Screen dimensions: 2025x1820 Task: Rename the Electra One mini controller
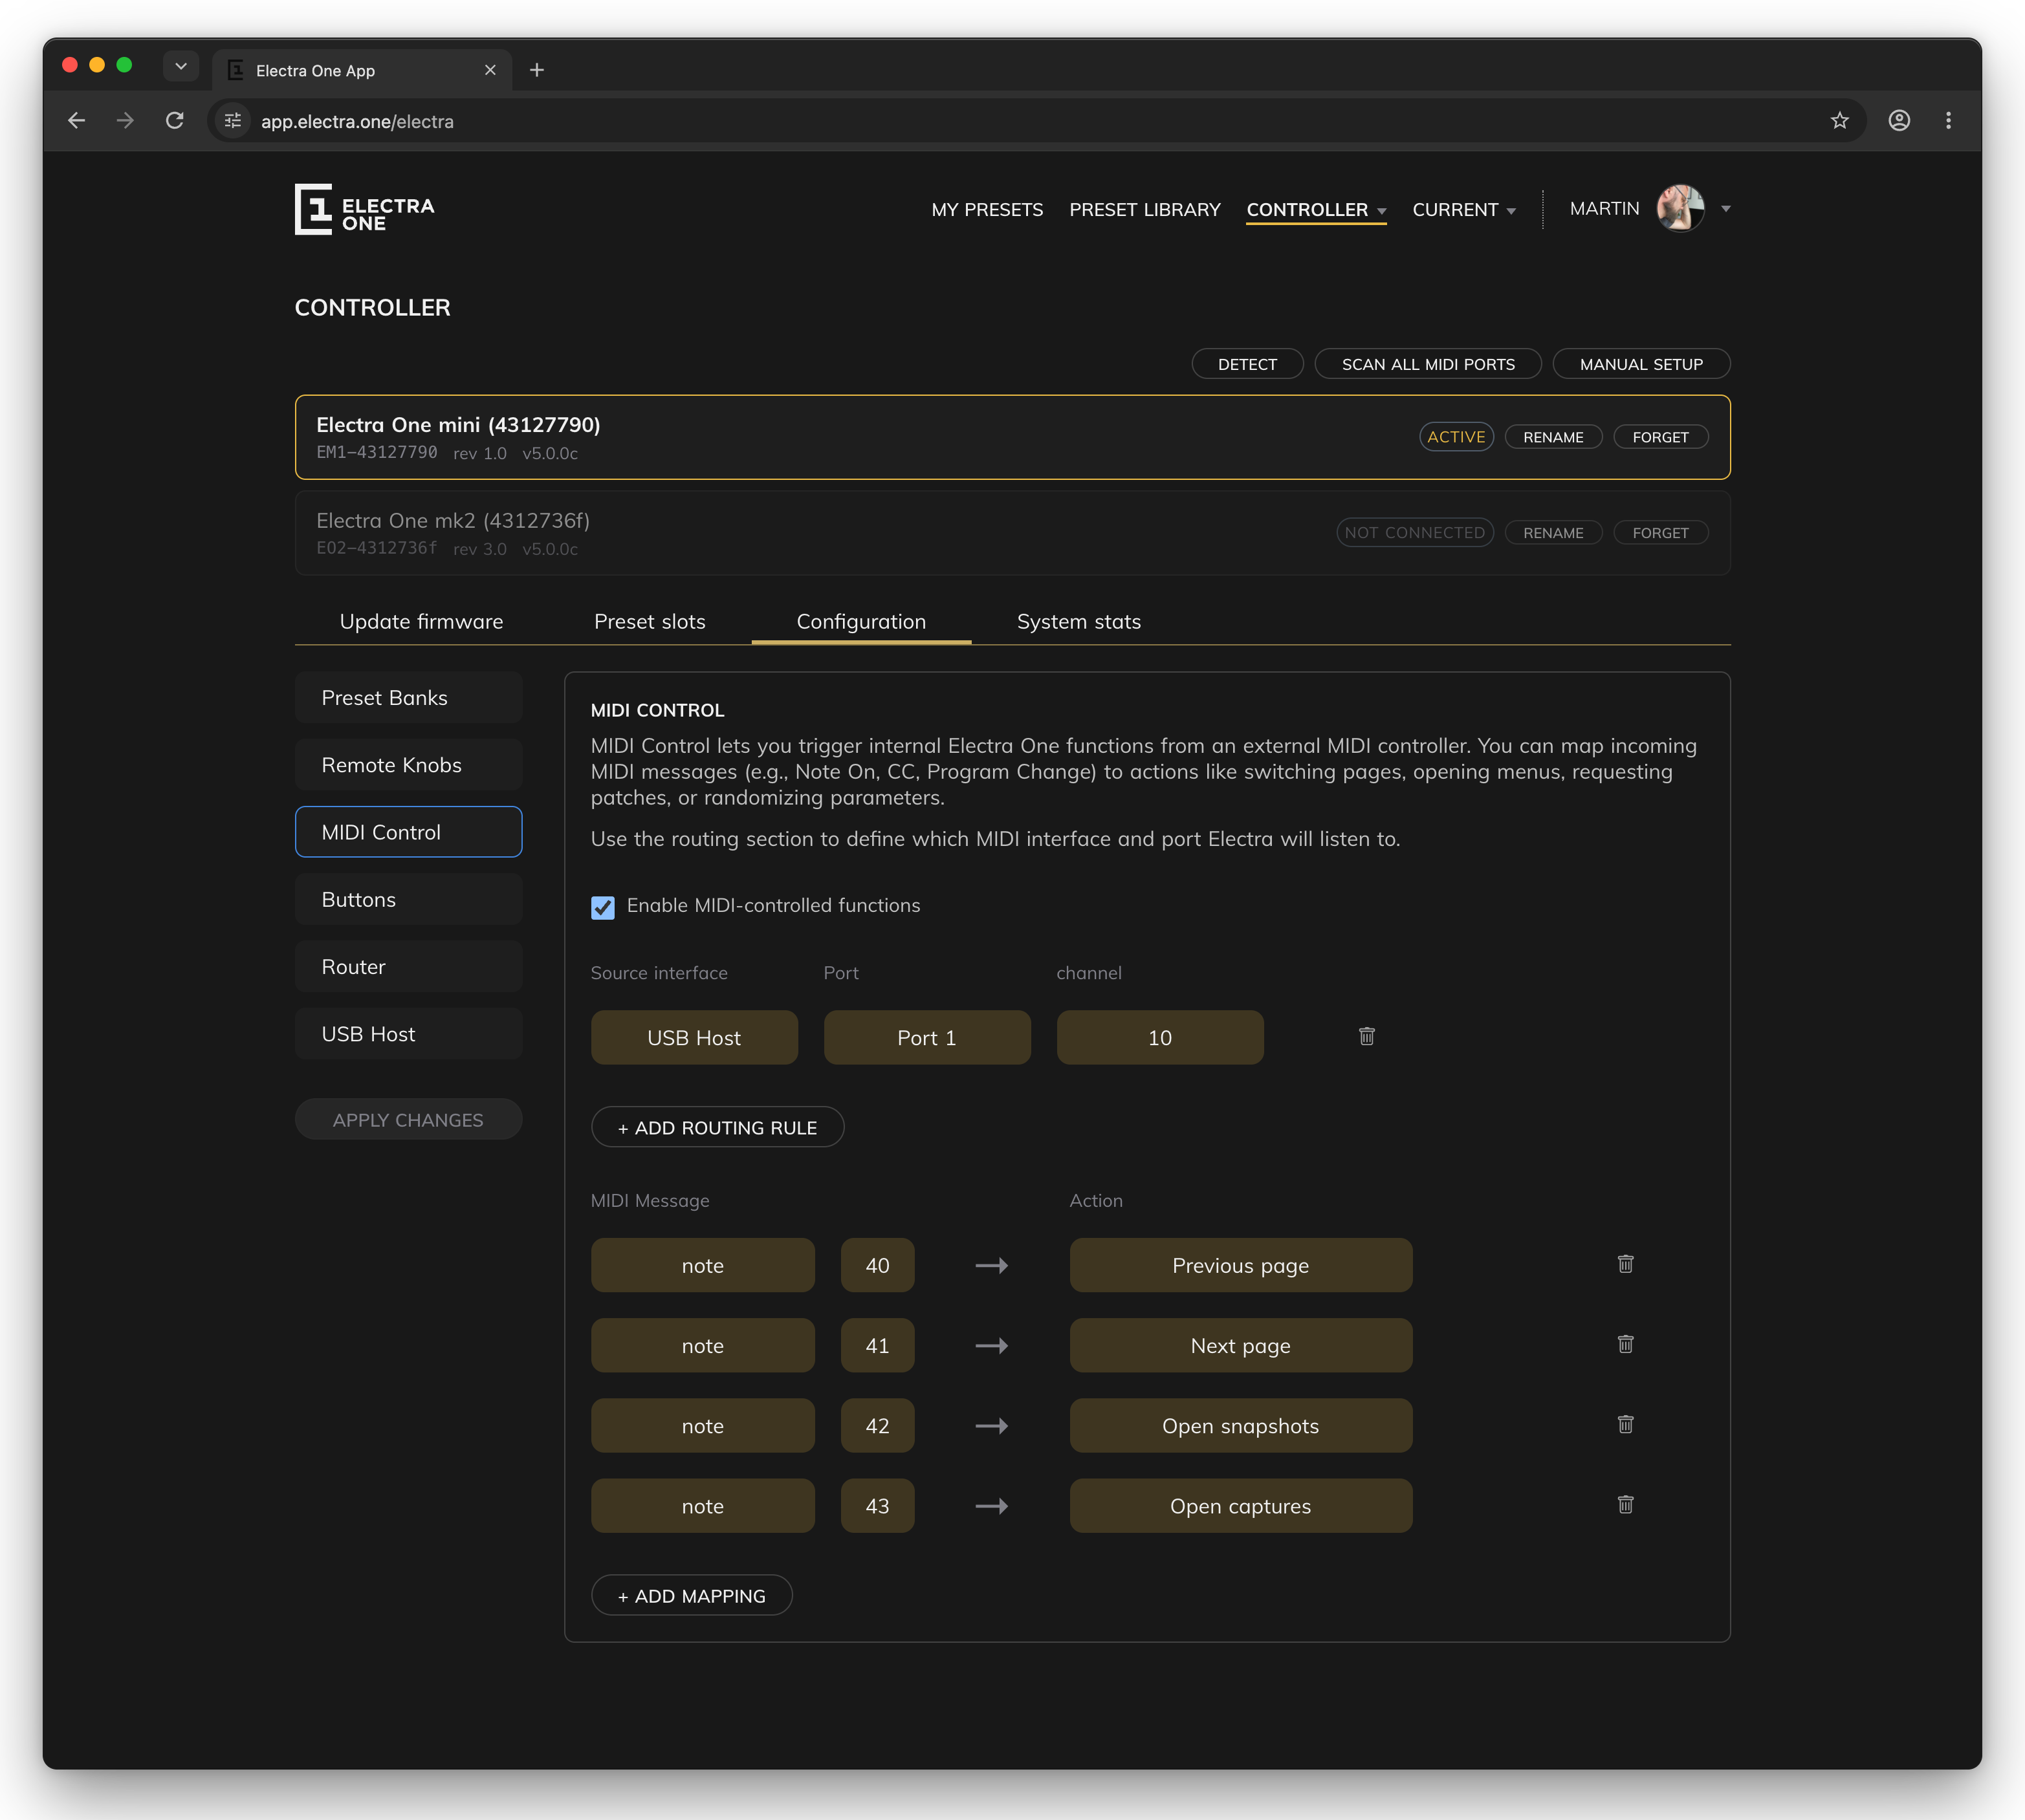coord(1553,437)
